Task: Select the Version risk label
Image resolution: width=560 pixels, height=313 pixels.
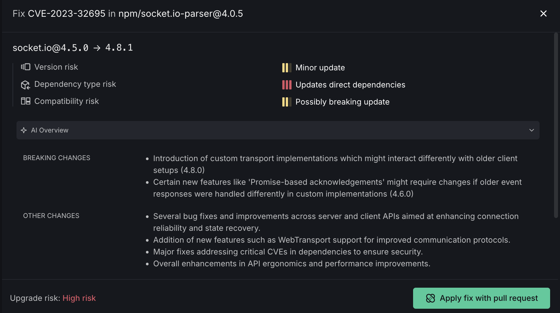Action: coord(56,67)
